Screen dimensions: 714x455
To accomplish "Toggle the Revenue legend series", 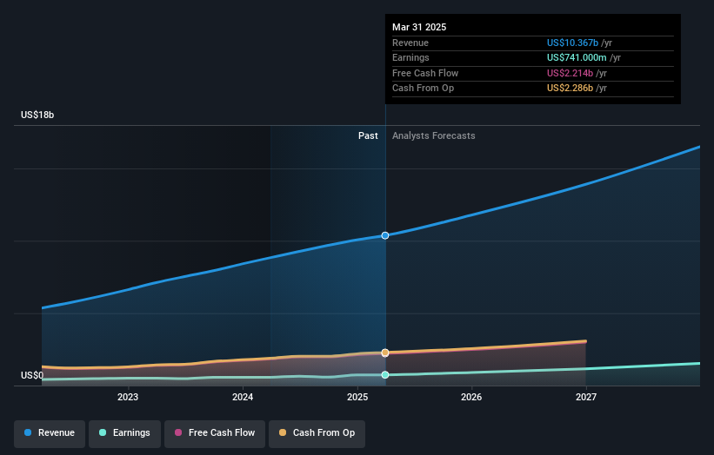I will (x=50, y=433).
